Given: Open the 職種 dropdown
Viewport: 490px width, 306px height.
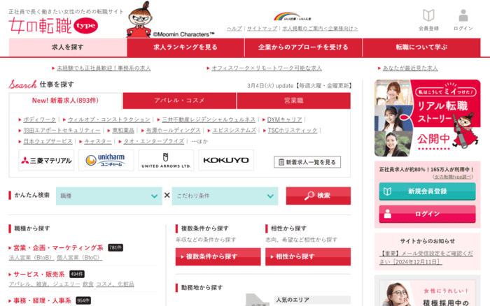Looking at the screenshot, I should 109,196.
